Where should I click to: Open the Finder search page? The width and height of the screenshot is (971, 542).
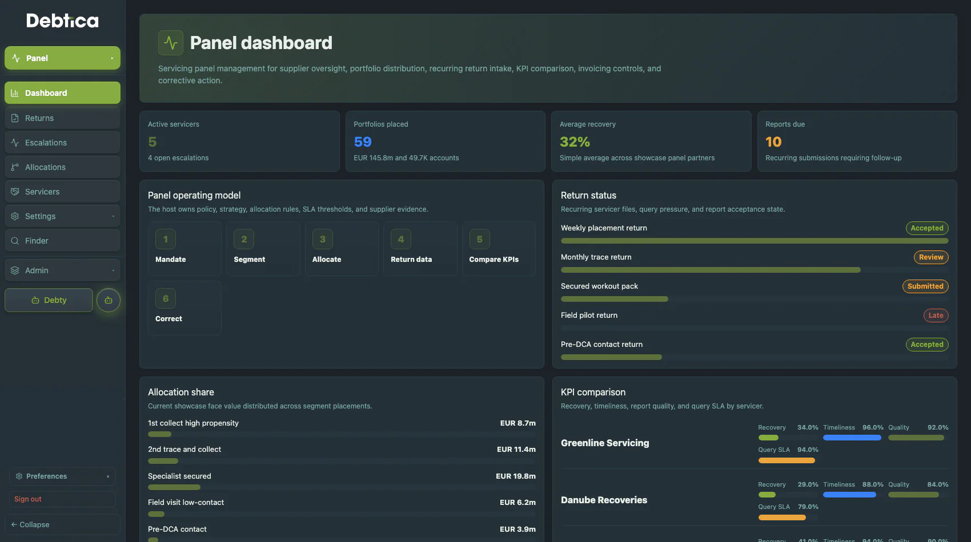[62, 241]
